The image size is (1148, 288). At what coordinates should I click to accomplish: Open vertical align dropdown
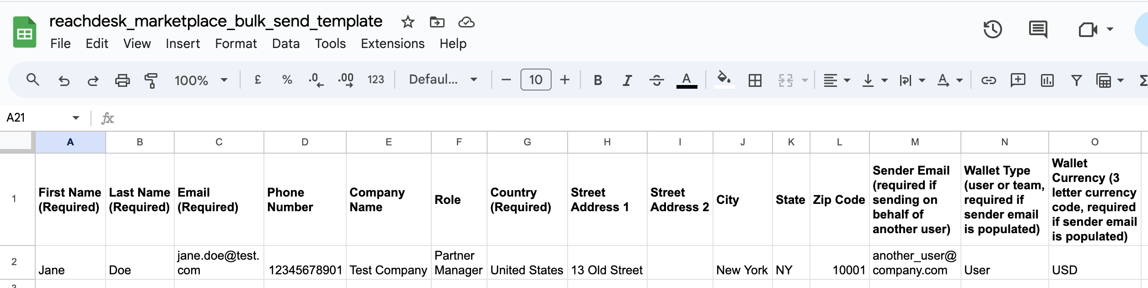pos(874,80)
